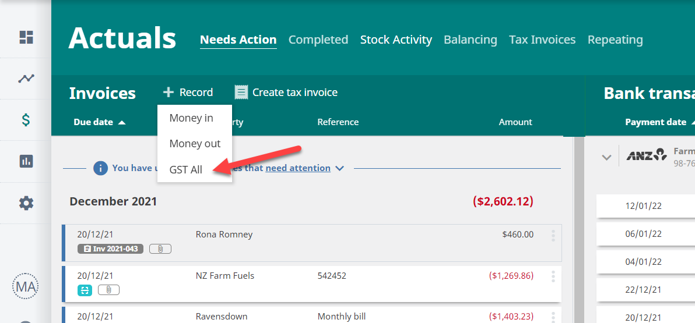Click reference 542452
The height and width of the screenshot is (323, 695).
coord(332,276)
